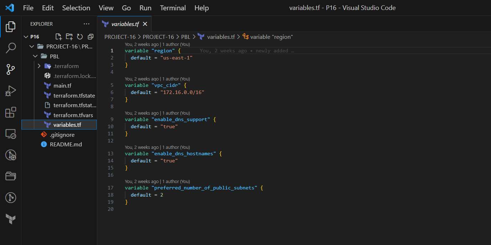The height and width of the screenshot is (245, 491).
Task: Open the HashiCorp Terraform sidebar view
Action: pos(10,220)
